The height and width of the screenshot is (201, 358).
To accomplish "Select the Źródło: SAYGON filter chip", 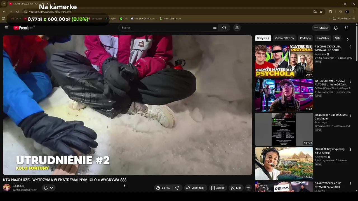I will tap(284, 38).
